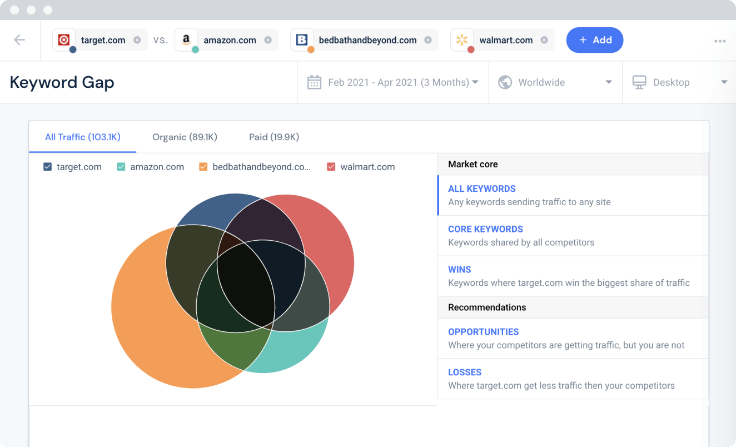This screenshot has height=447, width=736.
Task: Click the back arrow icon
Action: (19, 40)
